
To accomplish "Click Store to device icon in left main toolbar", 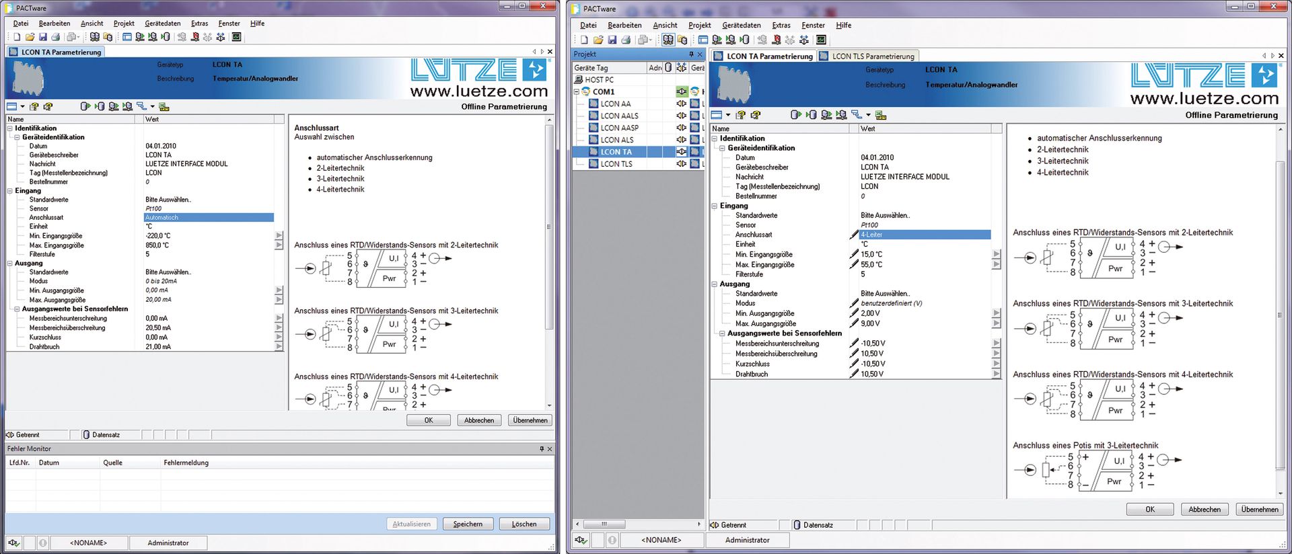I will (153, 37).
